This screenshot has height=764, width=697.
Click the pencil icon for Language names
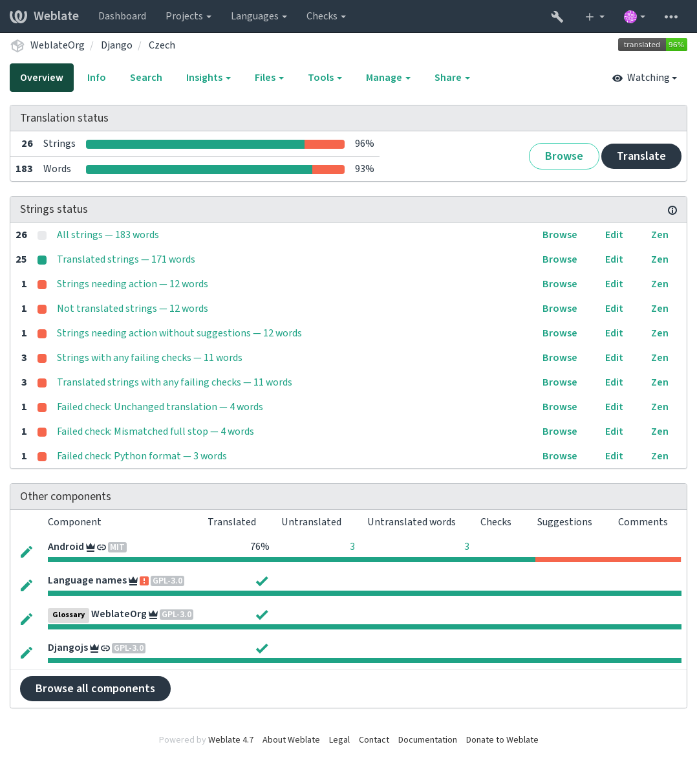coord(27,585)
